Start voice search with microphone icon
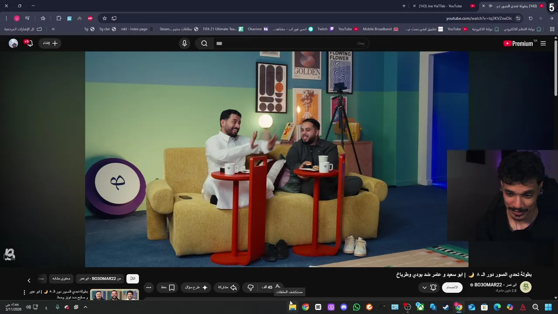This screenshot has width=558, height=314. (184, 43)
